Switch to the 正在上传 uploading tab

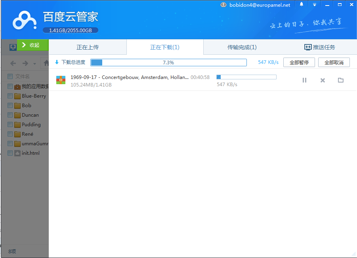[x=88, y=47]
